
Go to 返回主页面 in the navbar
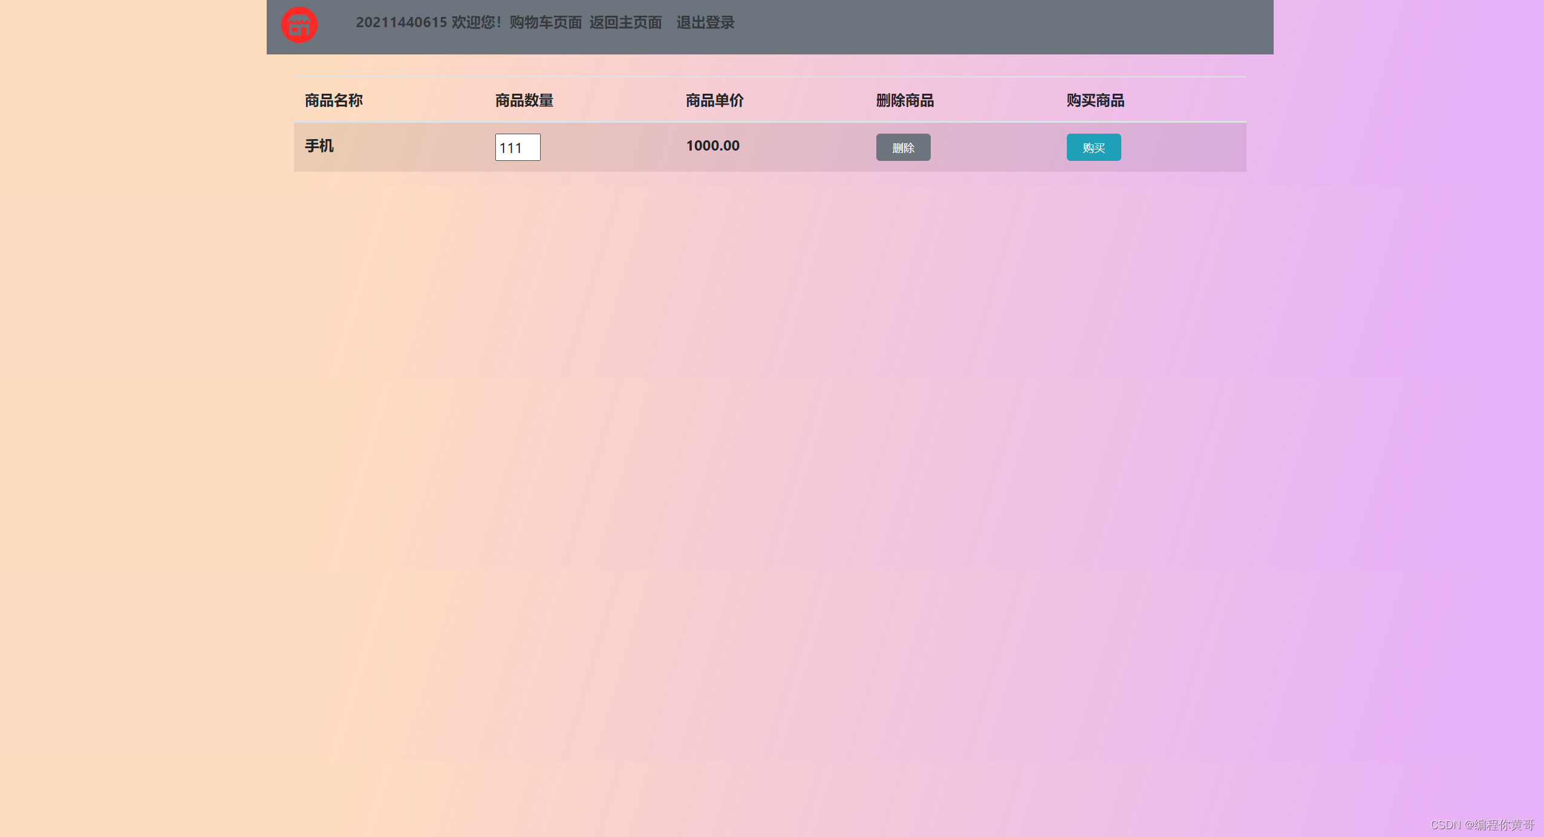pos(625,22)
